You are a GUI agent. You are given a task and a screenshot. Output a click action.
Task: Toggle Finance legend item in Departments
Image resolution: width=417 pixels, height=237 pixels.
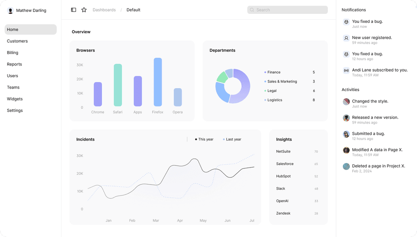273,72
